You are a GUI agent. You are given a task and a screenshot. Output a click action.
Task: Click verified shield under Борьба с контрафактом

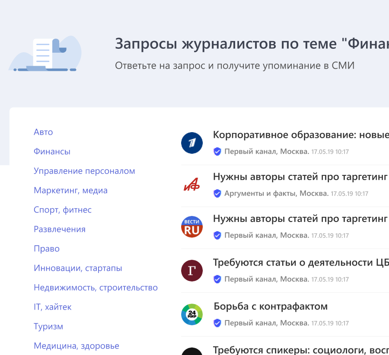(x=217, y=323)
